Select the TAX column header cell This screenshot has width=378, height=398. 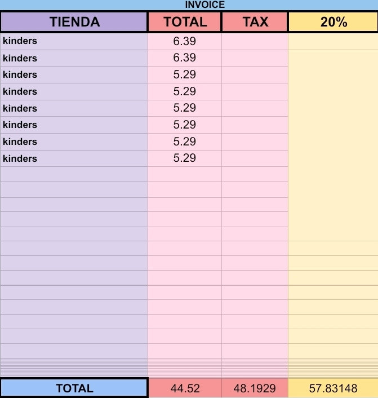coord(255,22)
